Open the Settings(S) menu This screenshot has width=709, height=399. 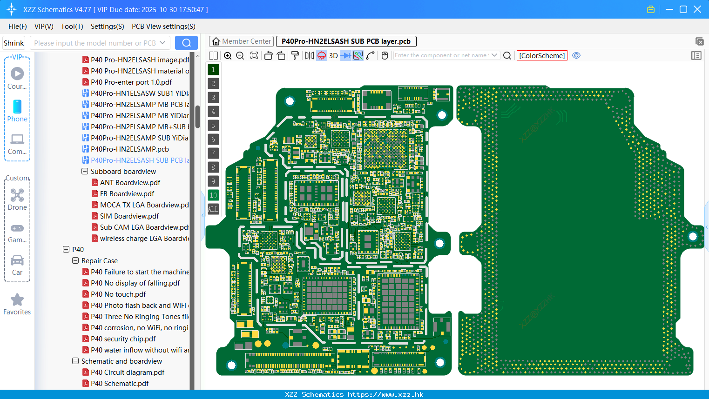point(108,27)
